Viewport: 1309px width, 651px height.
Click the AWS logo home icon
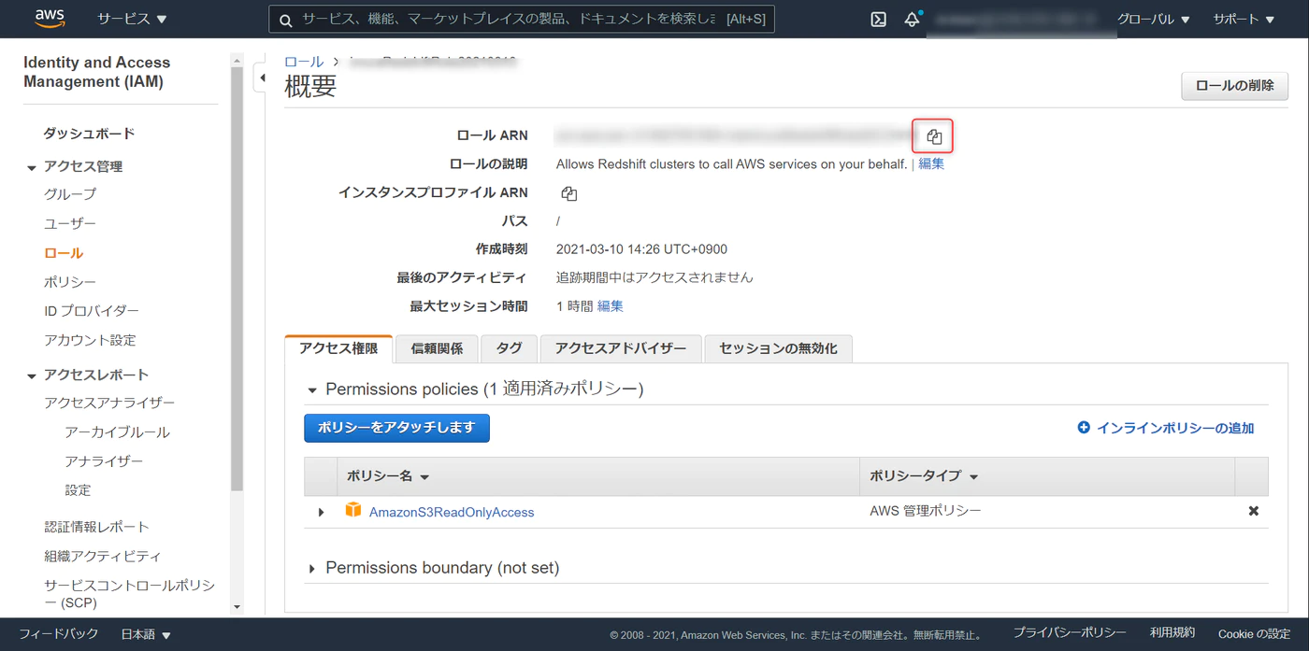pyautogui.click(x=50, y=19)
